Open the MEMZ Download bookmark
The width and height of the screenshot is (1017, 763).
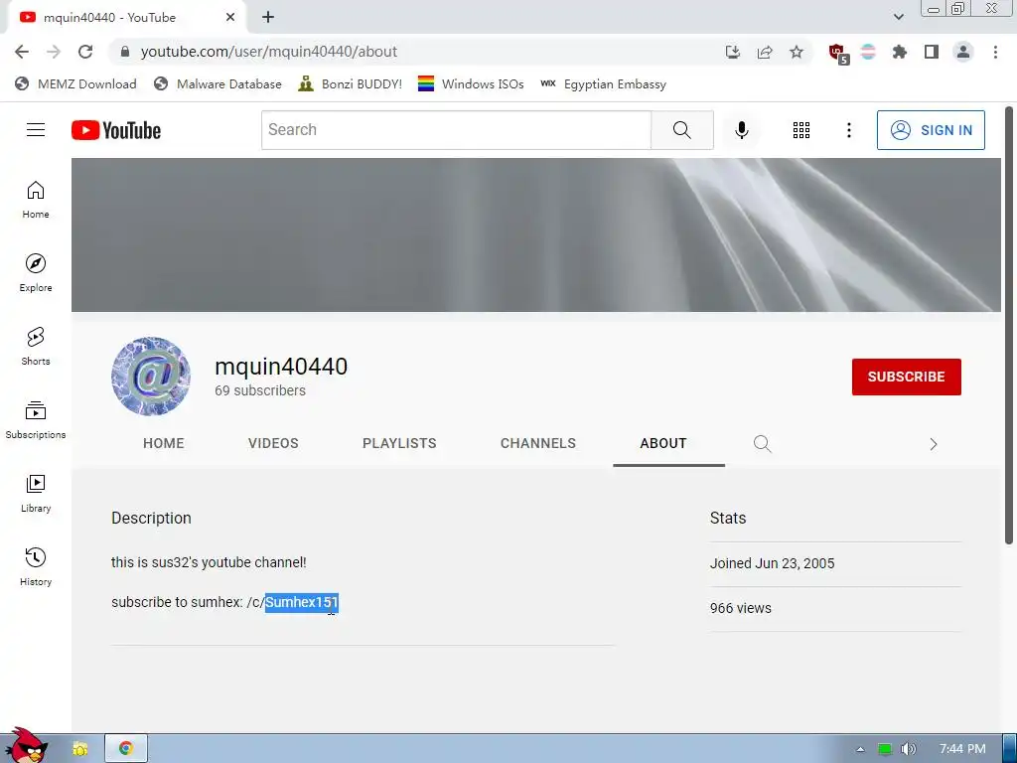(x=75, y=84)
